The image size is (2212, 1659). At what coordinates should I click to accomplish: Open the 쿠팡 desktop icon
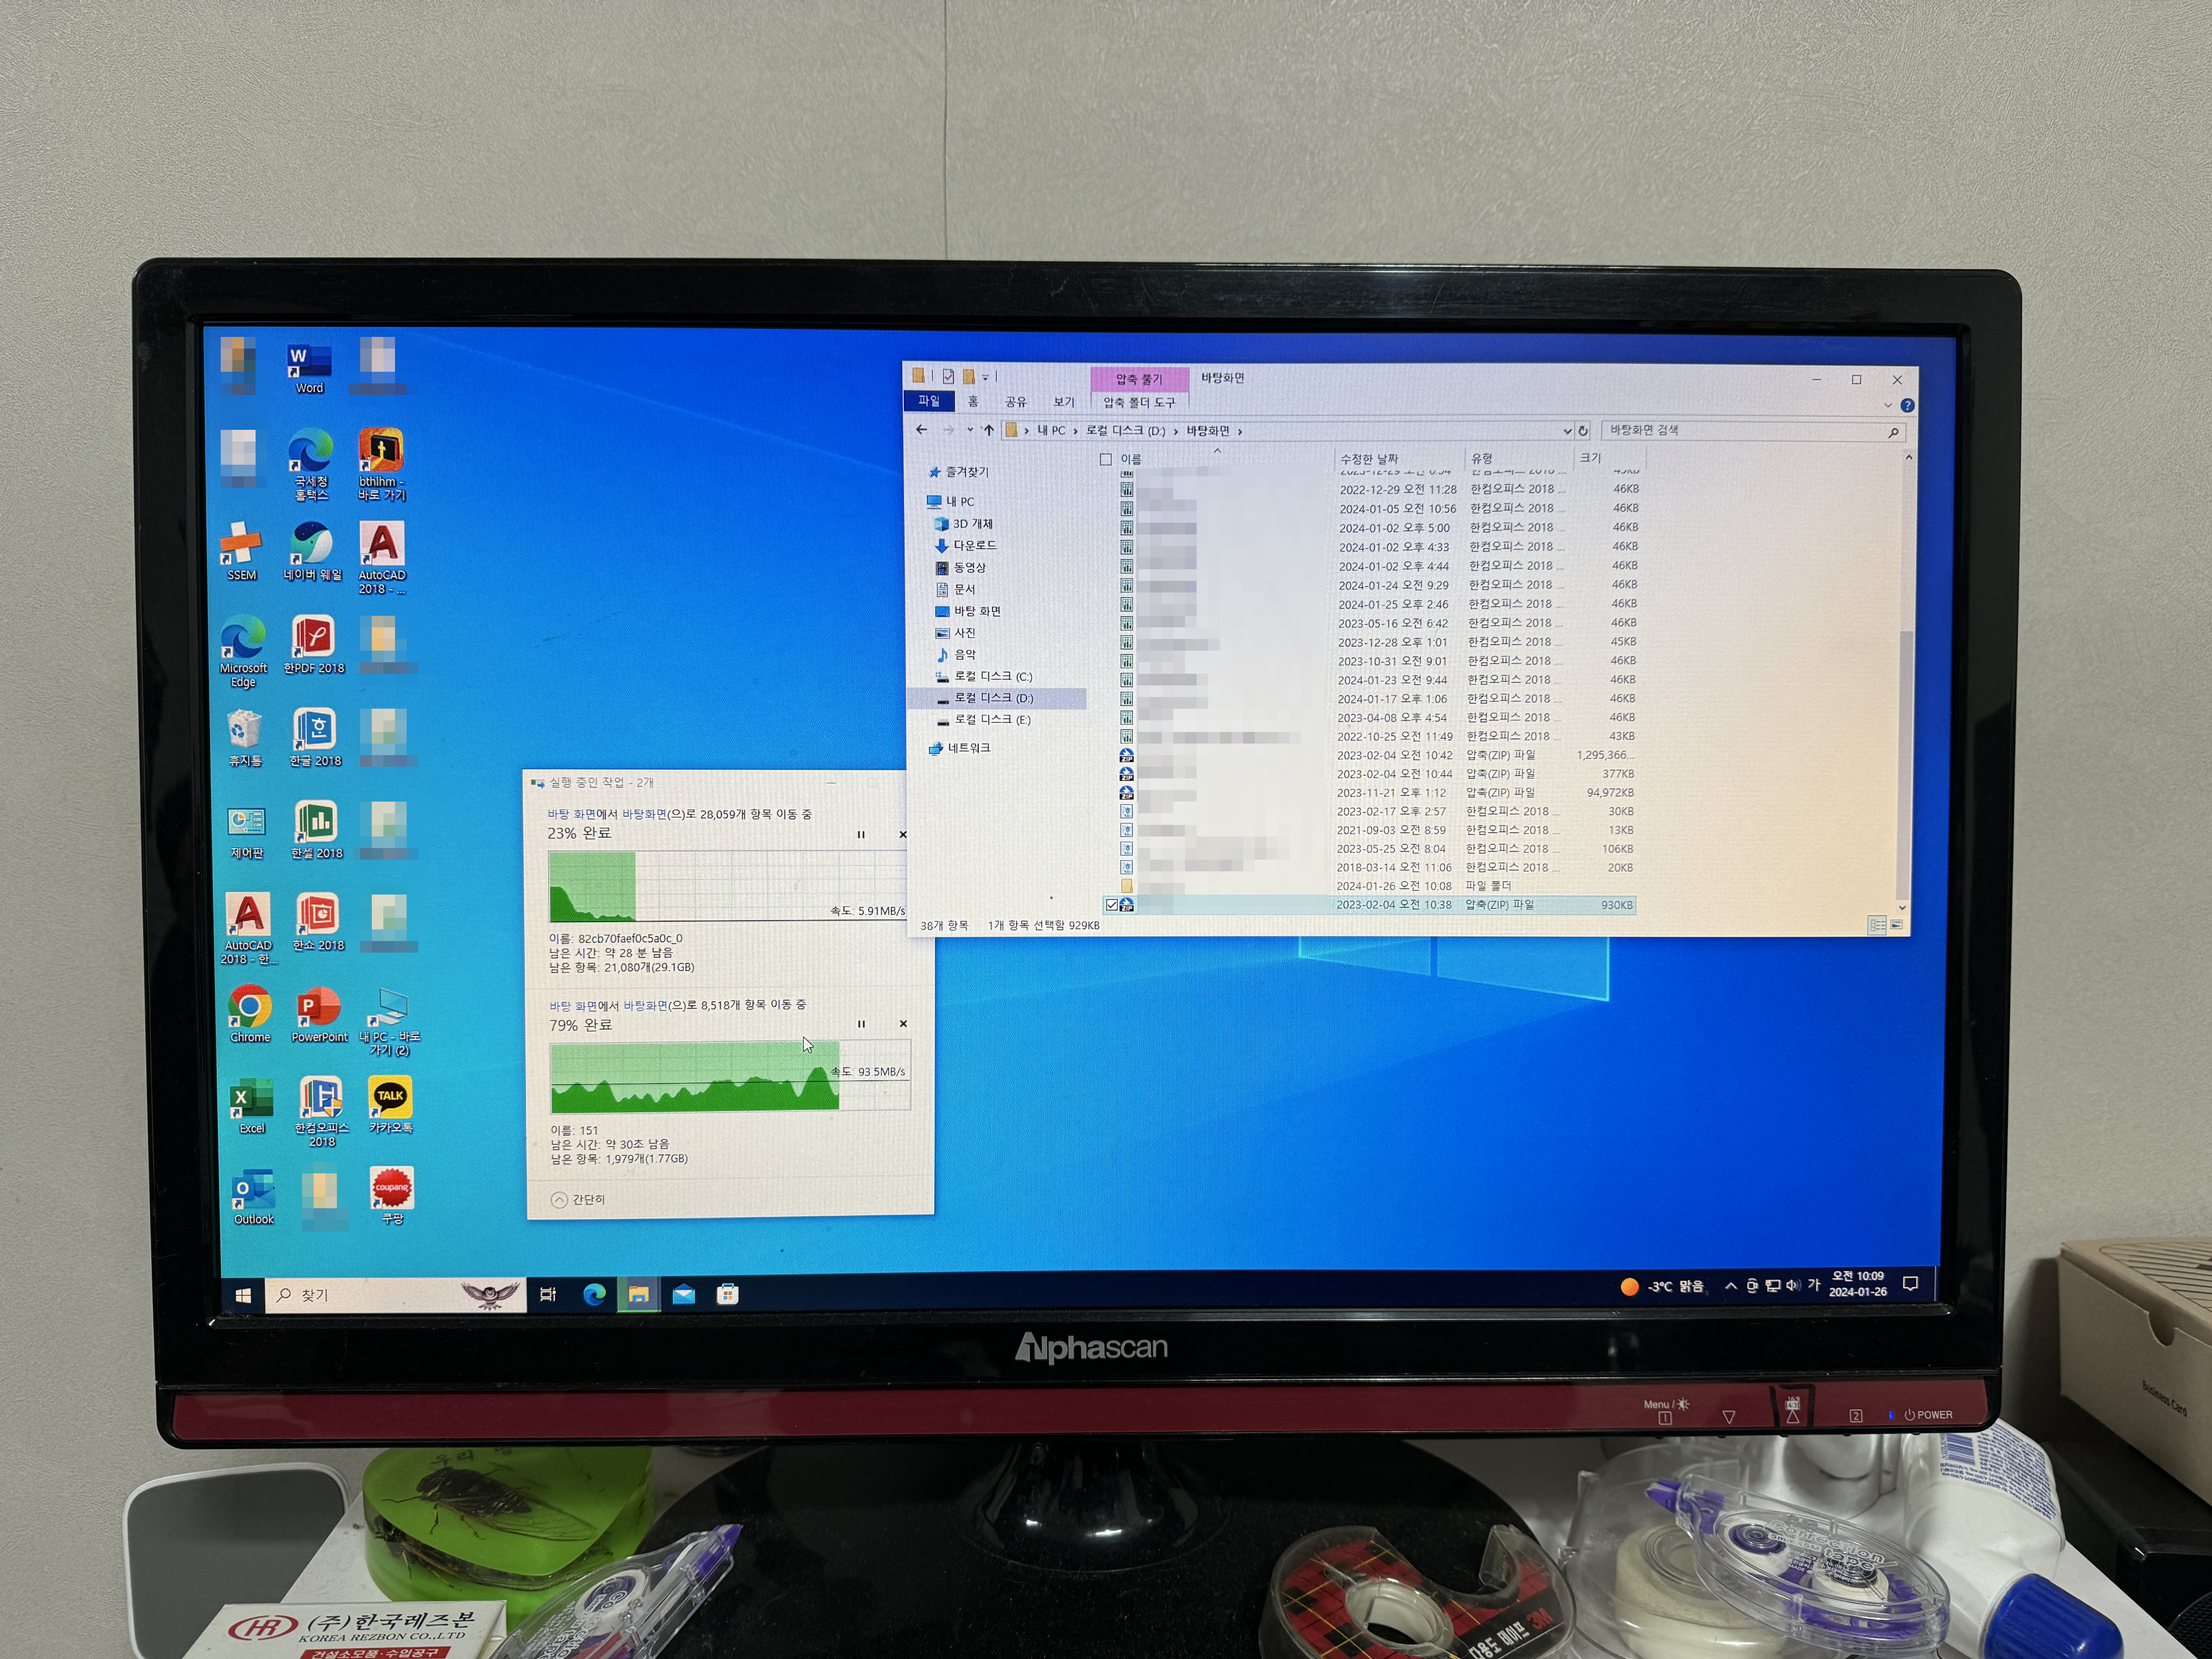pyautogui.click(x=392, y=1196)
